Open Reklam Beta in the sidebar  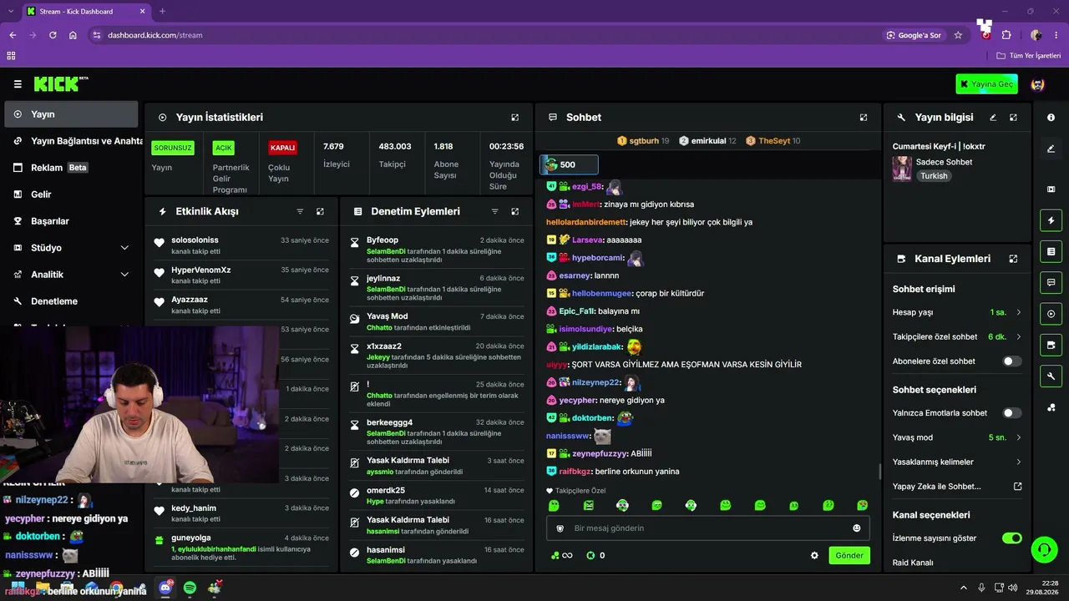tap(71, 168)
